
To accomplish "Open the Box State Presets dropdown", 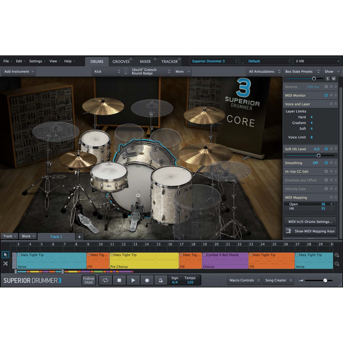I will 302,71.
